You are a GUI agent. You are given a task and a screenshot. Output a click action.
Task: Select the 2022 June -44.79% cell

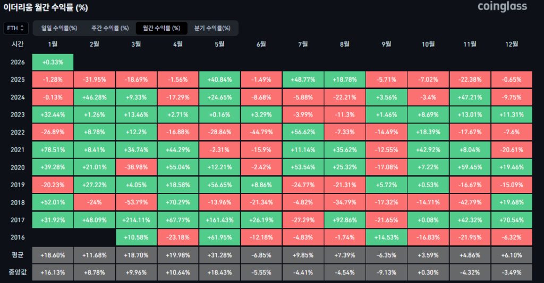261,132
